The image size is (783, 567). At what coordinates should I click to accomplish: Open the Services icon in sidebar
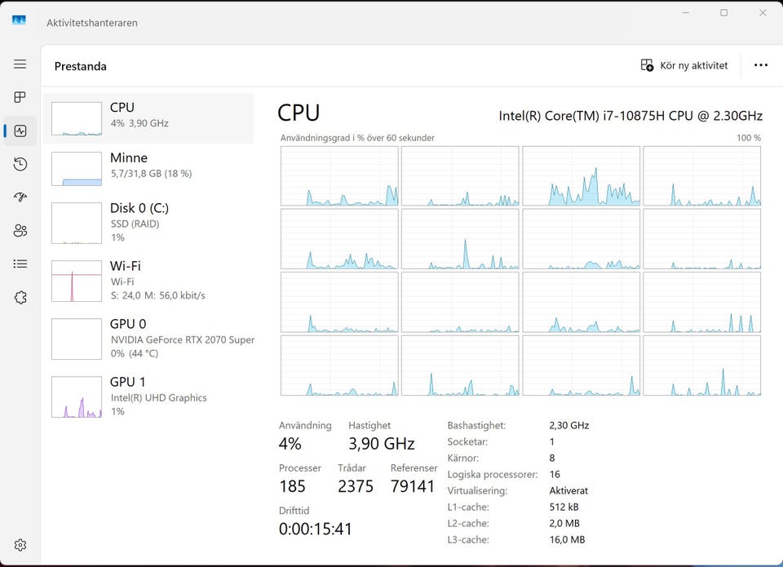(20, 297)
